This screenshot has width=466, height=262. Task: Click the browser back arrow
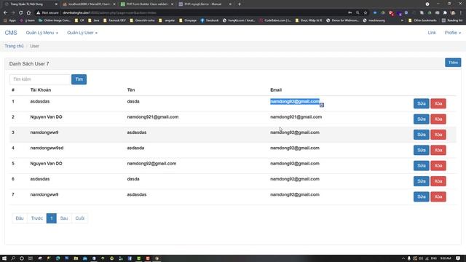coord(5,13)
